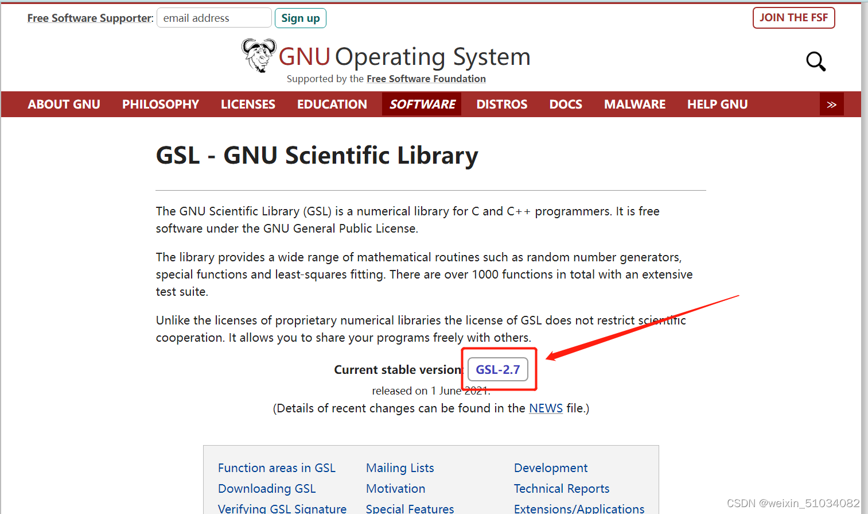Click the Free Software Supporter link
Viewport: 868px width, 514px height.
88,18
